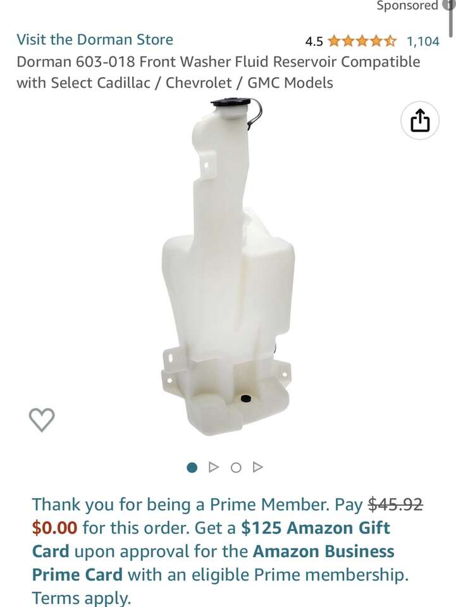Open the 1,104 customer reviews
Image resolution: width=456 pixels, height=607 pixels.
click(x=422, y=41)
